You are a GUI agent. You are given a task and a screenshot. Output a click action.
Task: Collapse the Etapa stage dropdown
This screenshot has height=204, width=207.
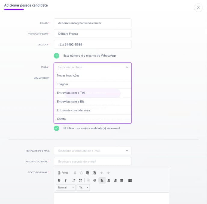127,67
